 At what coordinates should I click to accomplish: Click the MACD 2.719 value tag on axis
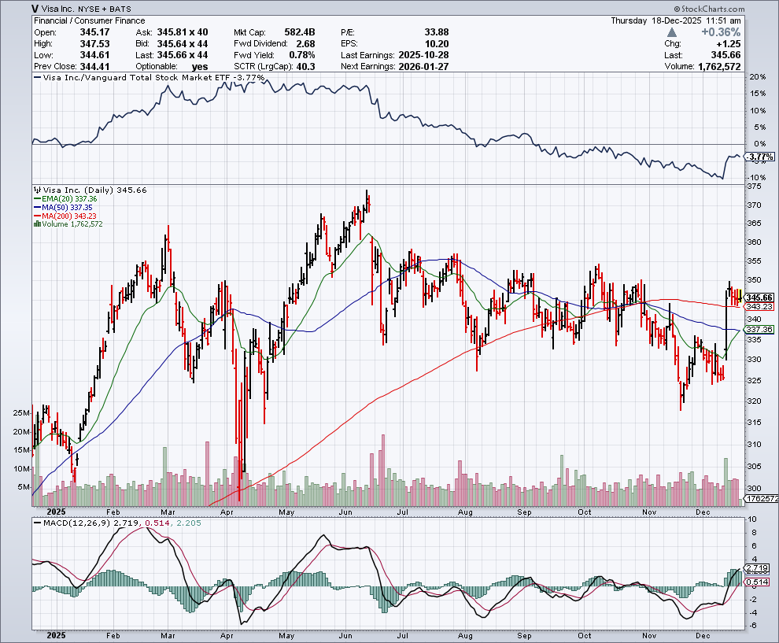760,567
